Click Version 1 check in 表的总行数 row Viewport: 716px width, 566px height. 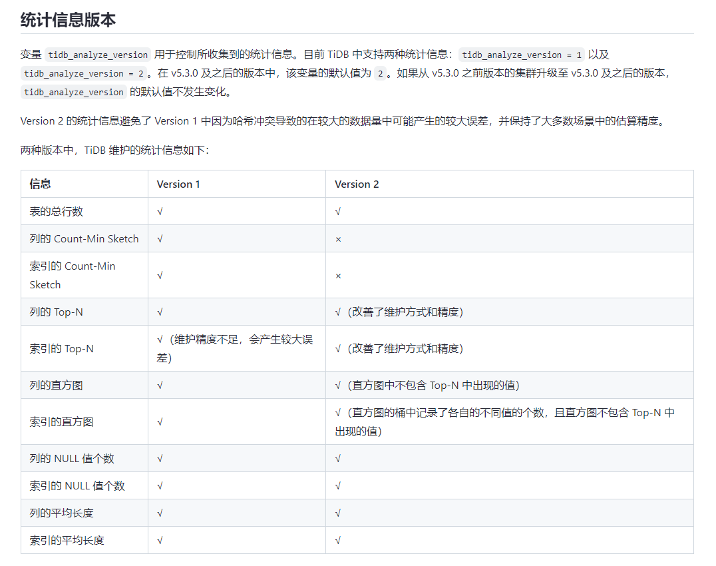[160, 212]
